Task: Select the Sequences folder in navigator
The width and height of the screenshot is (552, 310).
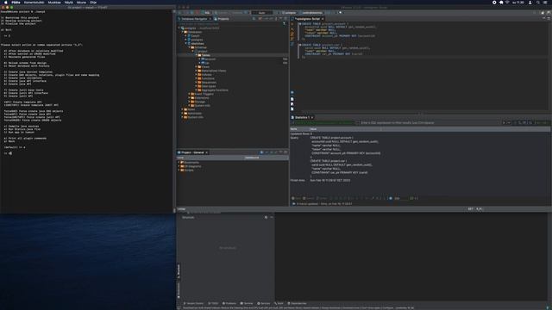Action: (x=207, y=83)
